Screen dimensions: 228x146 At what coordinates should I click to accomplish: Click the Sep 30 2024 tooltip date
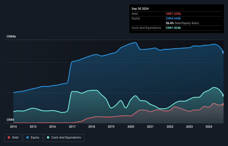pyautogui.click(x=140, y=9)
